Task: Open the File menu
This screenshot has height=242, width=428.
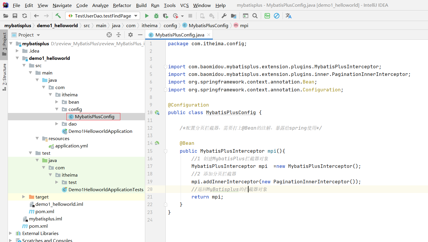Action: [x=16, y=5]
